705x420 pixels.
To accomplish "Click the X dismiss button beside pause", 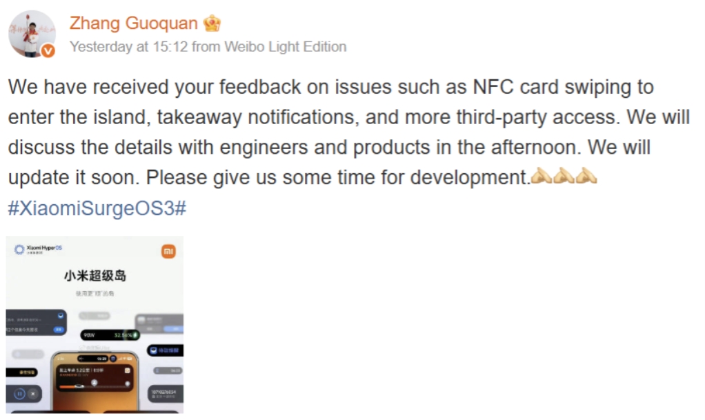I will point(33,394).
